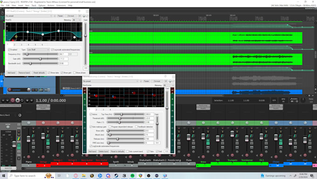
Task: Click pan knob of Chorus mixer track
Action: pos(276,123)
